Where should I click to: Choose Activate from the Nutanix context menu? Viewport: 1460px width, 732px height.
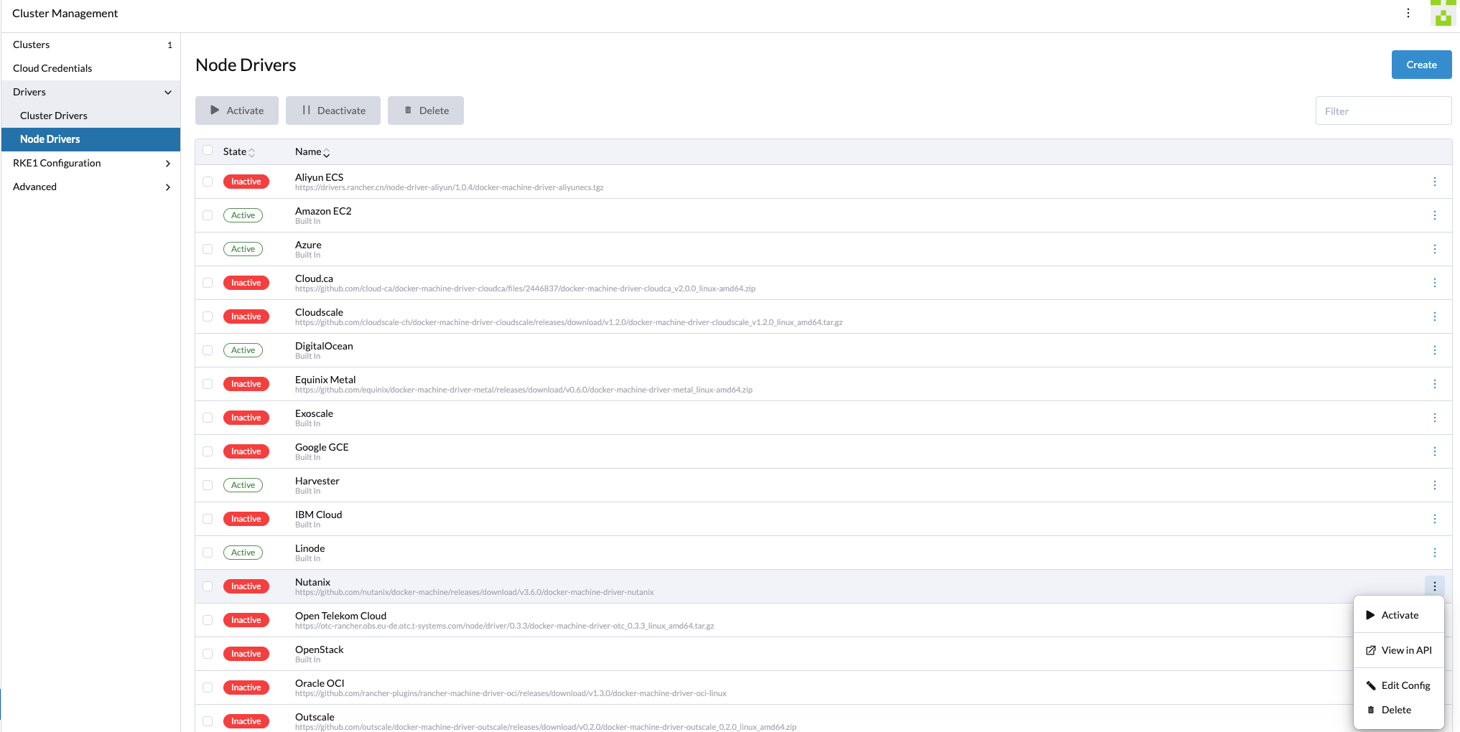[1399, 615]
